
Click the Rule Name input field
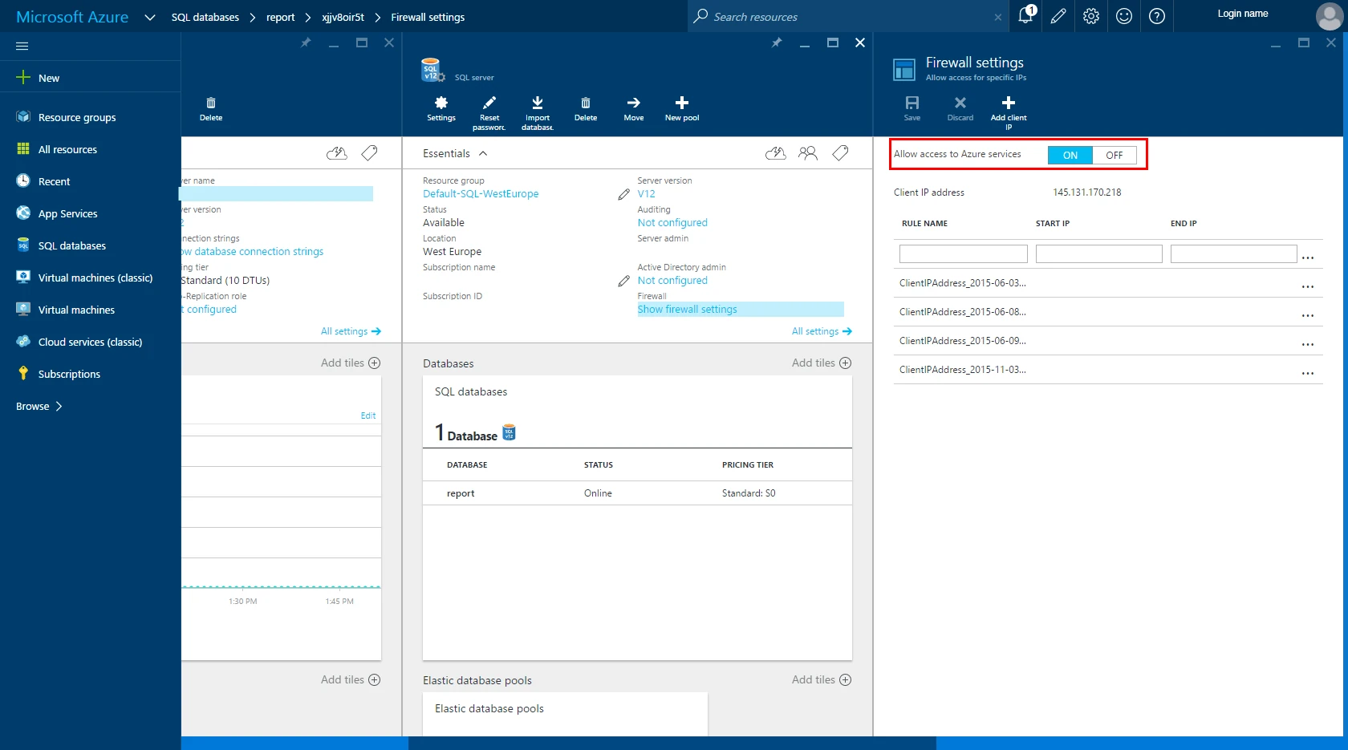tap(963, 254)
